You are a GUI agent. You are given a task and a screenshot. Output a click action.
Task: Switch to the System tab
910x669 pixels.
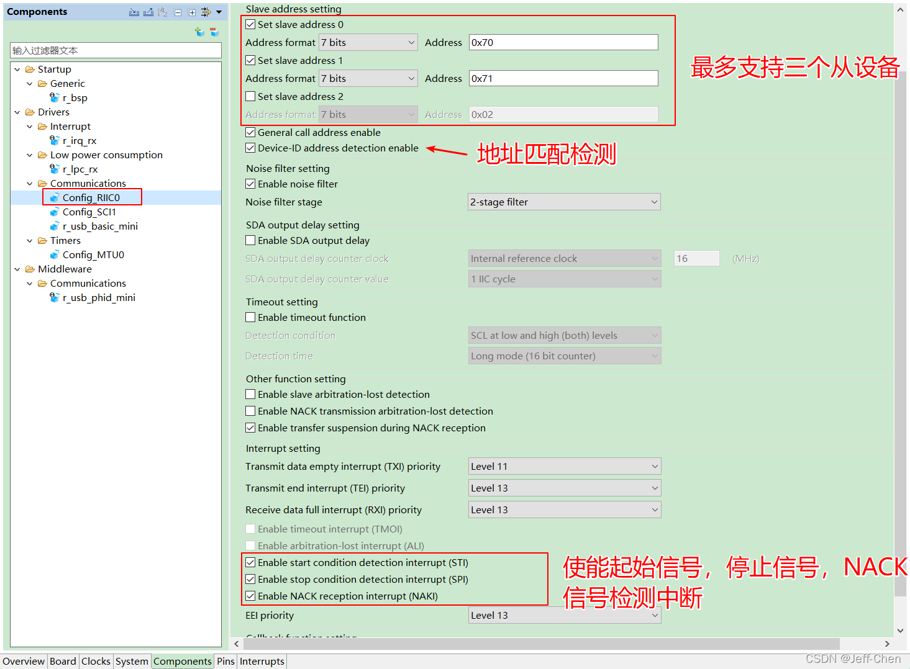coord(132,661)
